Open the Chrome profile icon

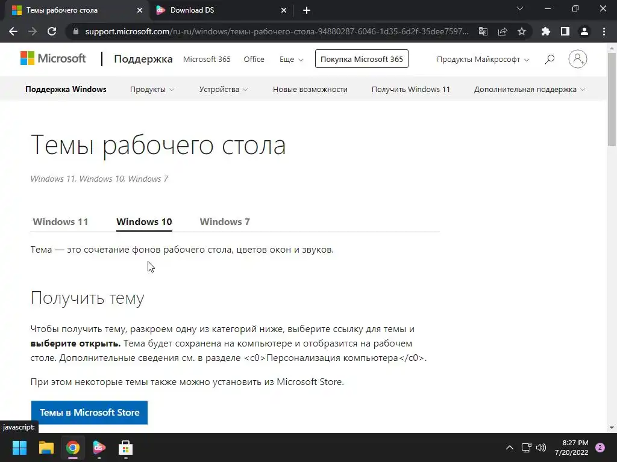(584, 31)
